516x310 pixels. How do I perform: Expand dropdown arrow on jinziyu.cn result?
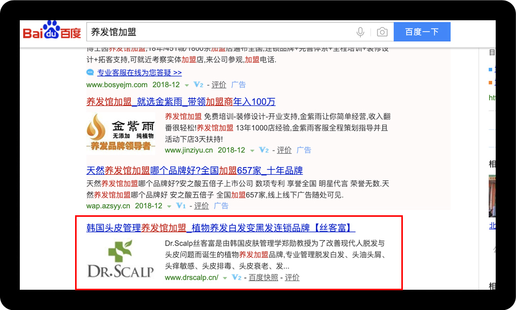point(252,150)
